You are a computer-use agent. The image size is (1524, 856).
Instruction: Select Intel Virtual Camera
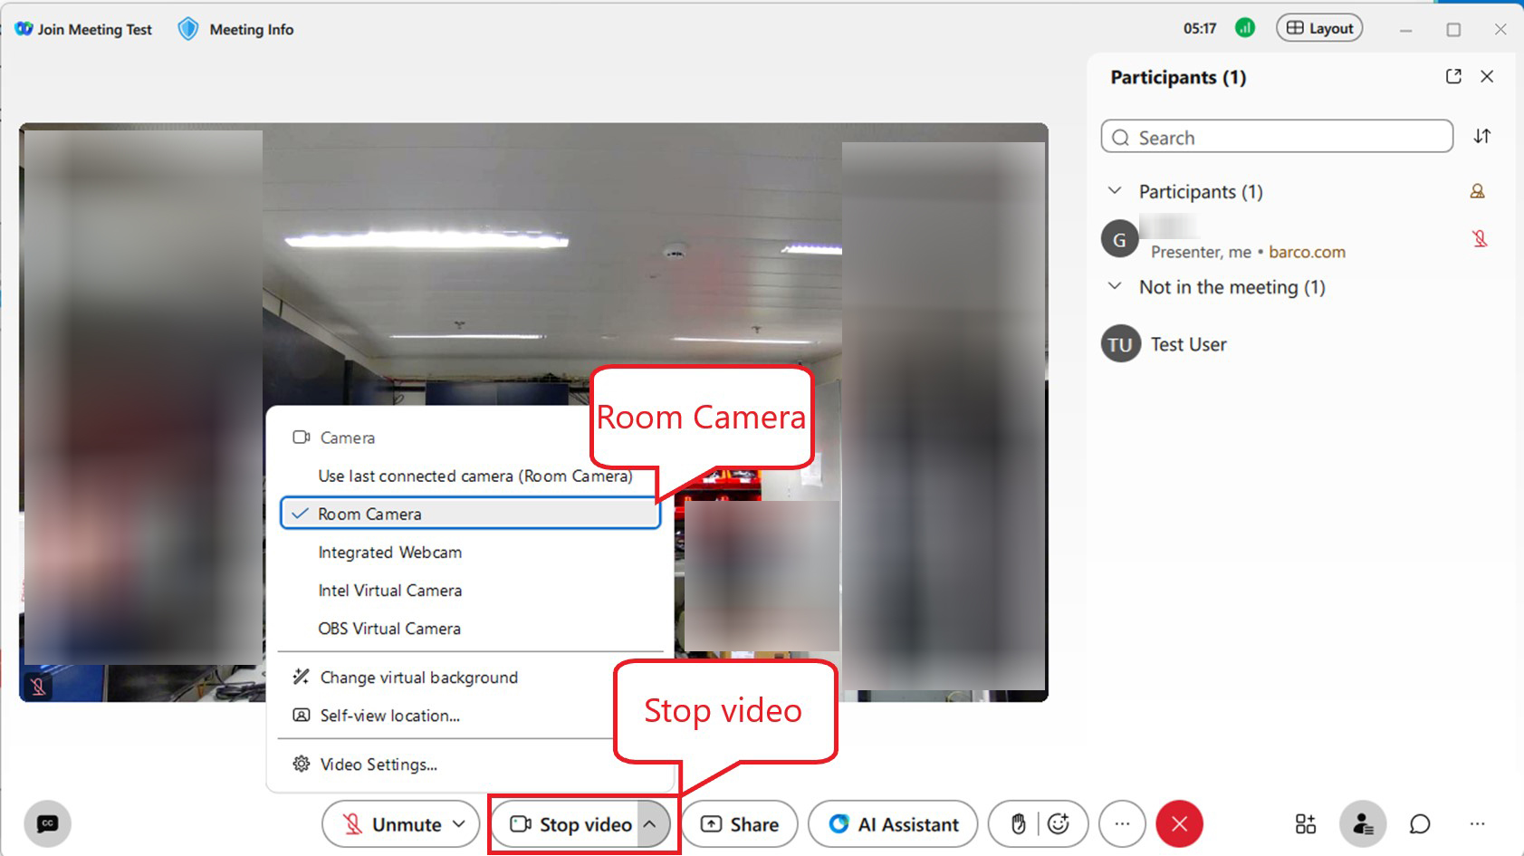coord(389,590)
